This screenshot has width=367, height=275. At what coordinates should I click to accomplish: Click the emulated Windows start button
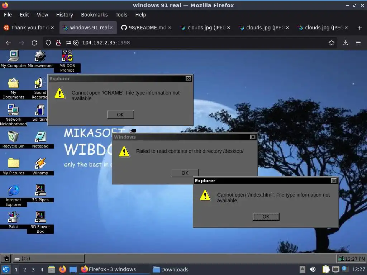point(6,259)
